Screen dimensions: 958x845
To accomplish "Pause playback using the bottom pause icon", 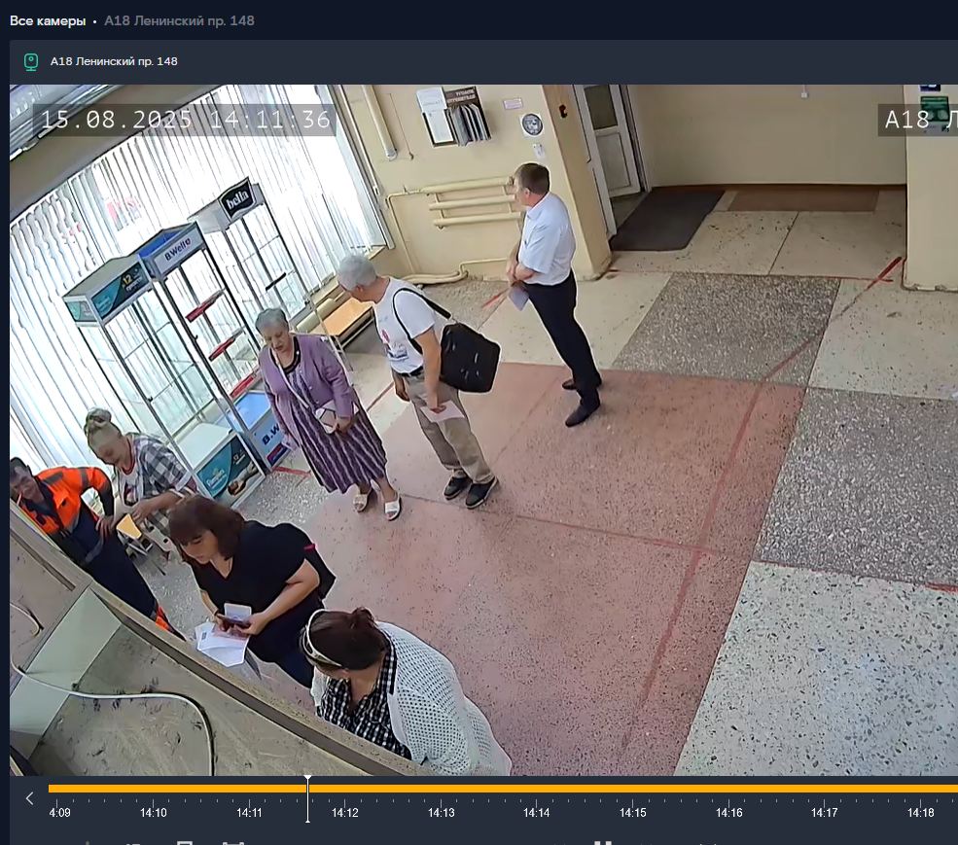I will (x=603, y=842).
